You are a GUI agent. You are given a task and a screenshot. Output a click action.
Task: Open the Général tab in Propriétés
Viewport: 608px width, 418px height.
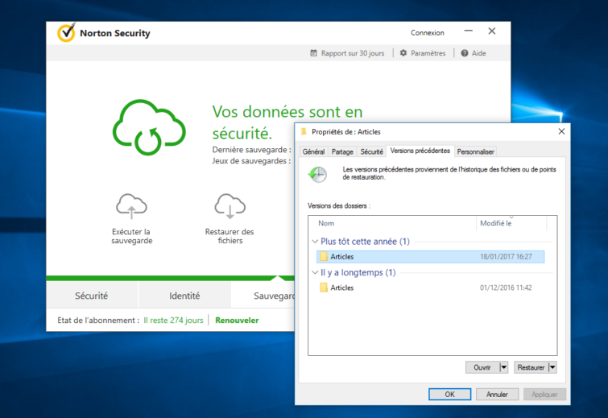(x=314, y=151)
